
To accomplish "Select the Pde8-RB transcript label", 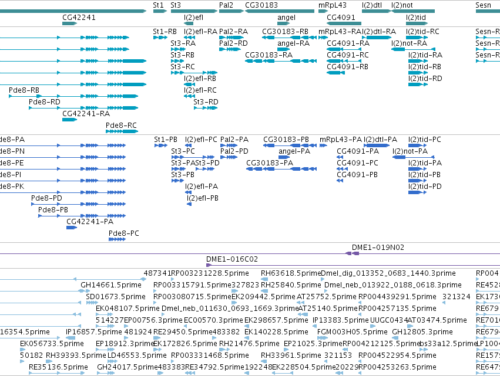I will 24,90.
